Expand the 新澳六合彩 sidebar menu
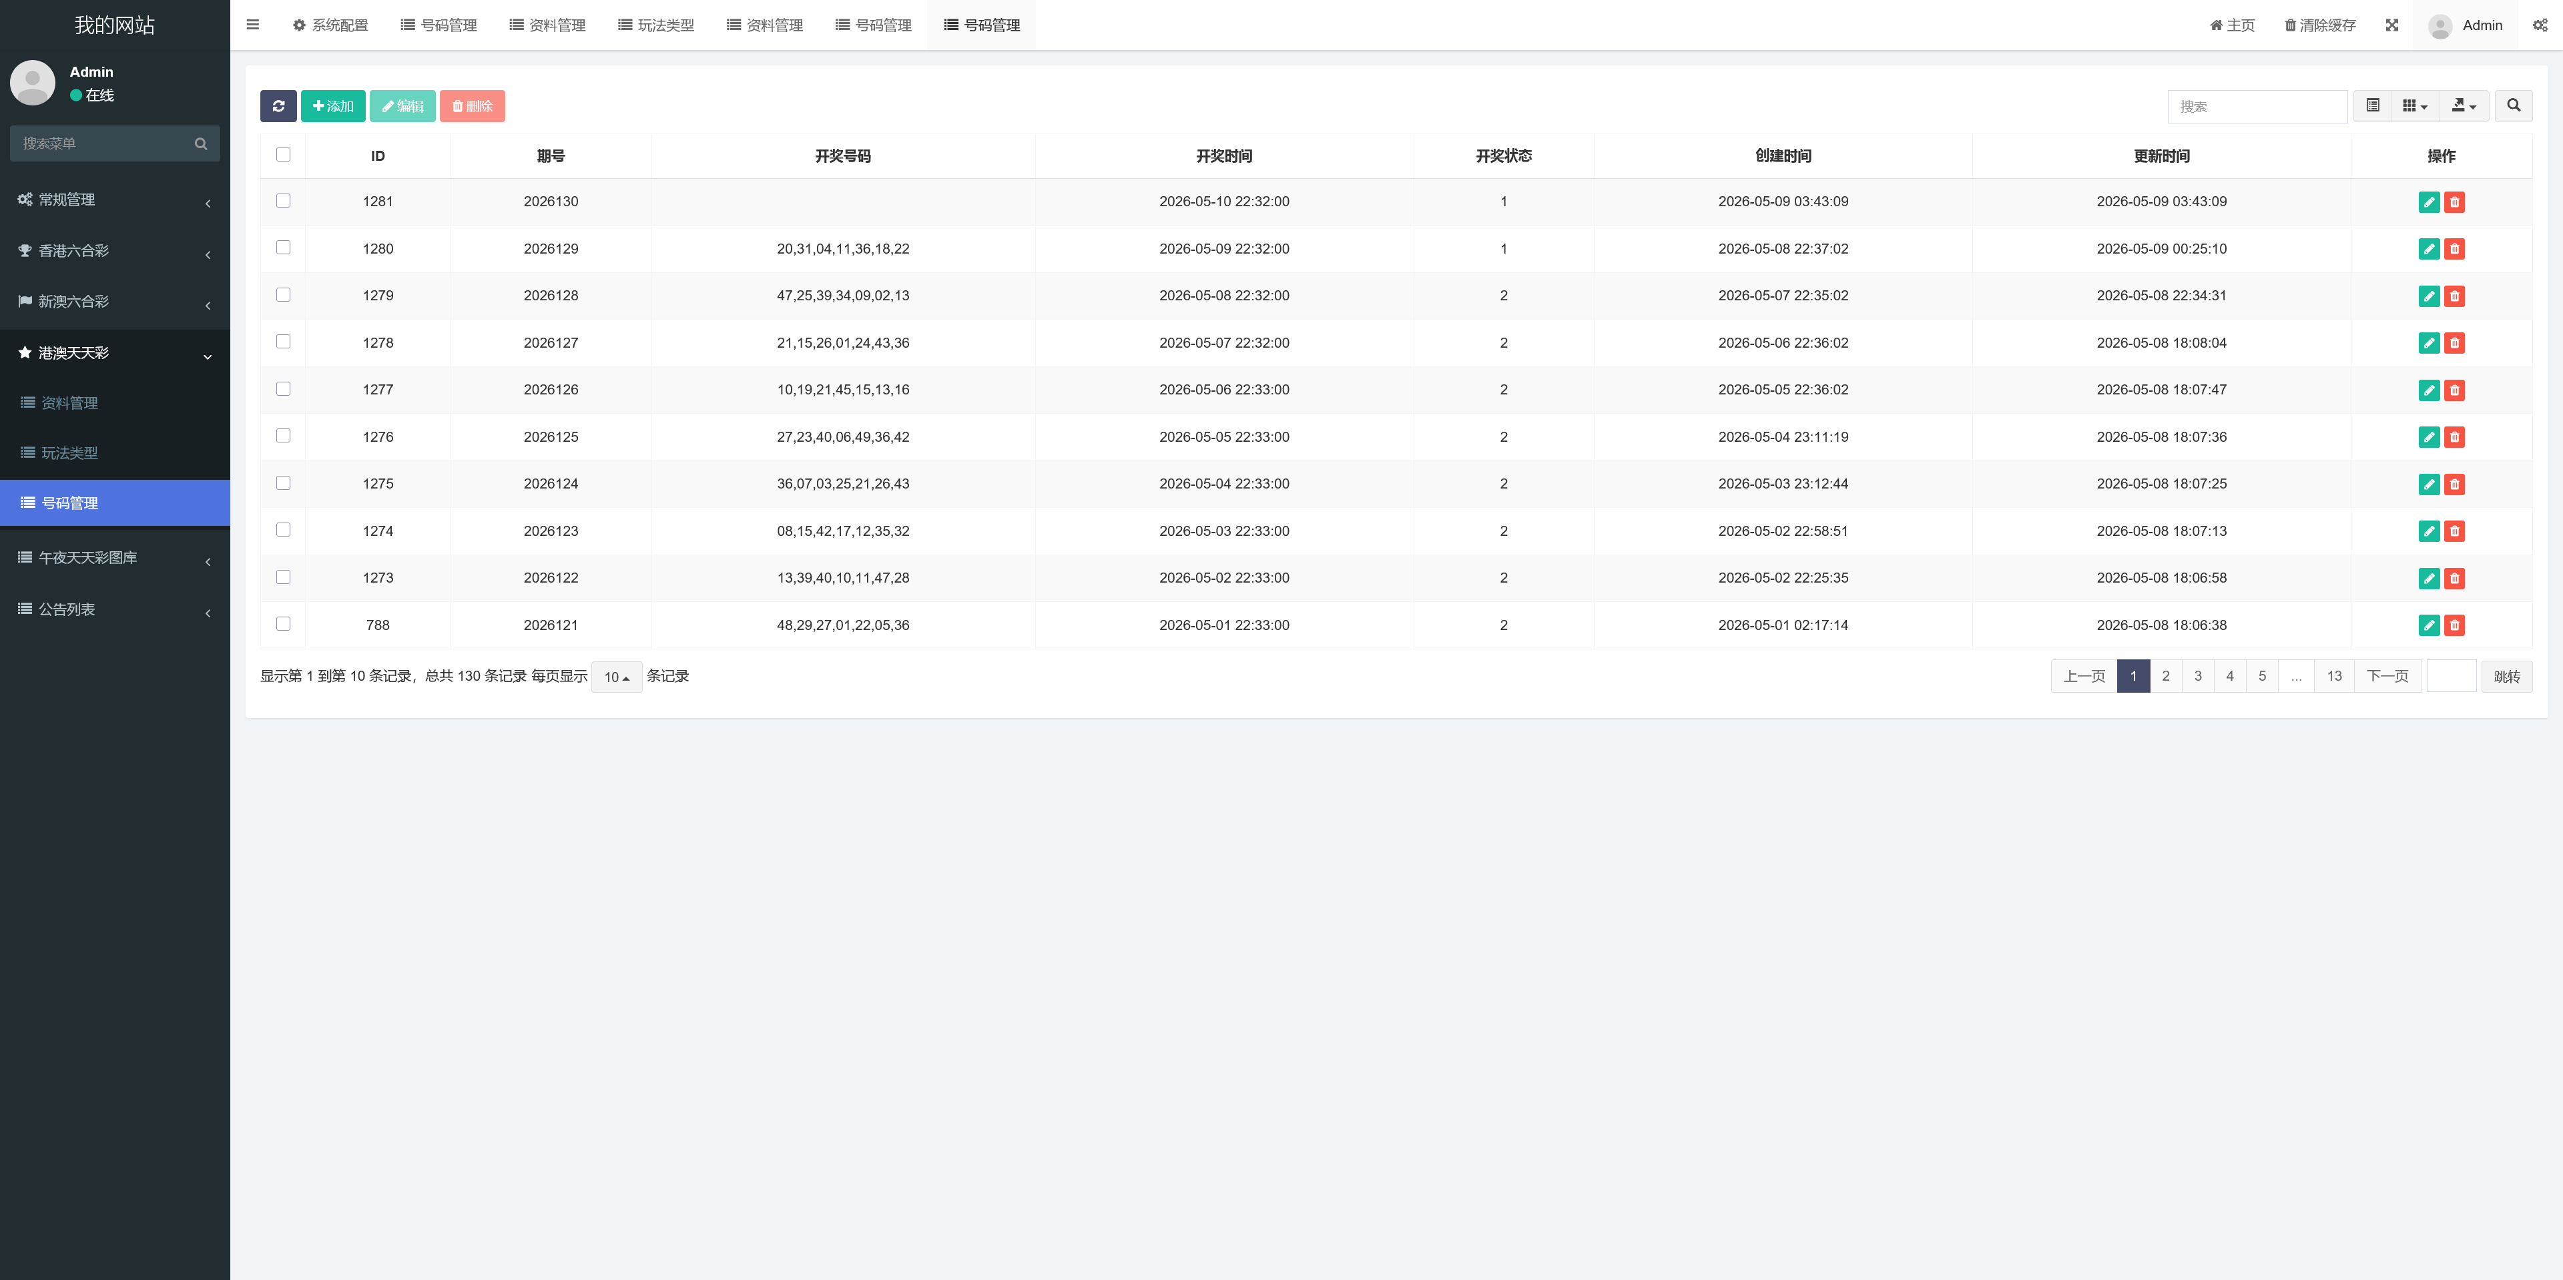 [114, 302]
